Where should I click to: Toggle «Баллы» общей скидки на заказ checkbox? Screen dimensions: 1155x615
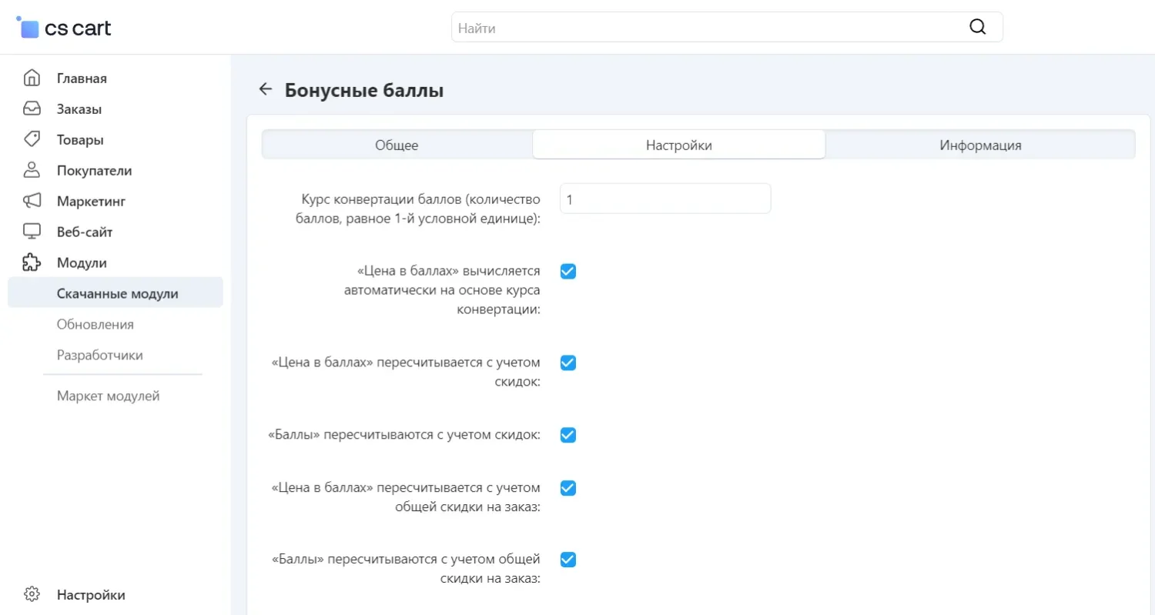(x=568, y=559)
